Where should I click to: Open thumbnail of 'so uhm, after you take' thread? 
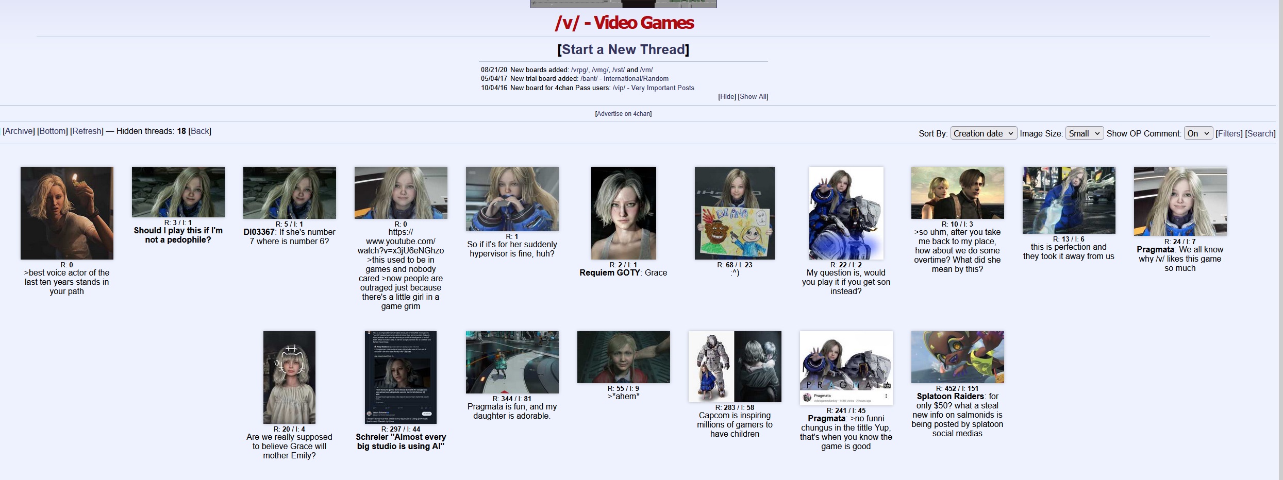[958, 193]
